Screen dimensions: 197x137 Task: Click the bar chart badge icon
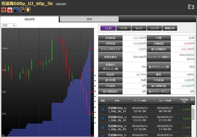coord(22,10)
